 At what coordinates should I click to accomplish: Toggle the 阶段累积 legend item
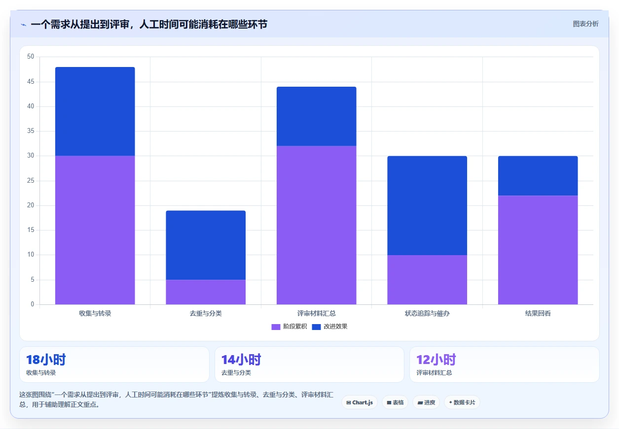(x=289, y=327)
